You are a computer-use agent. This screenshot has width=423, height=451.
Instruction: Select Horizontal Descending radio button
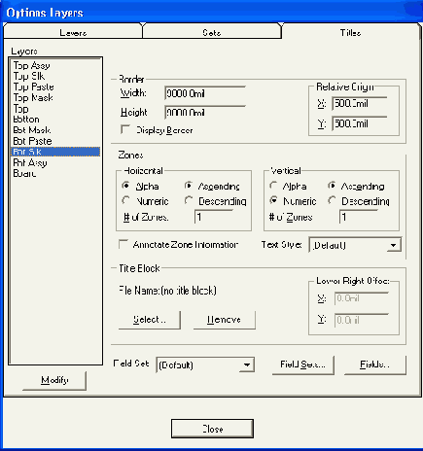click(189, 200)
